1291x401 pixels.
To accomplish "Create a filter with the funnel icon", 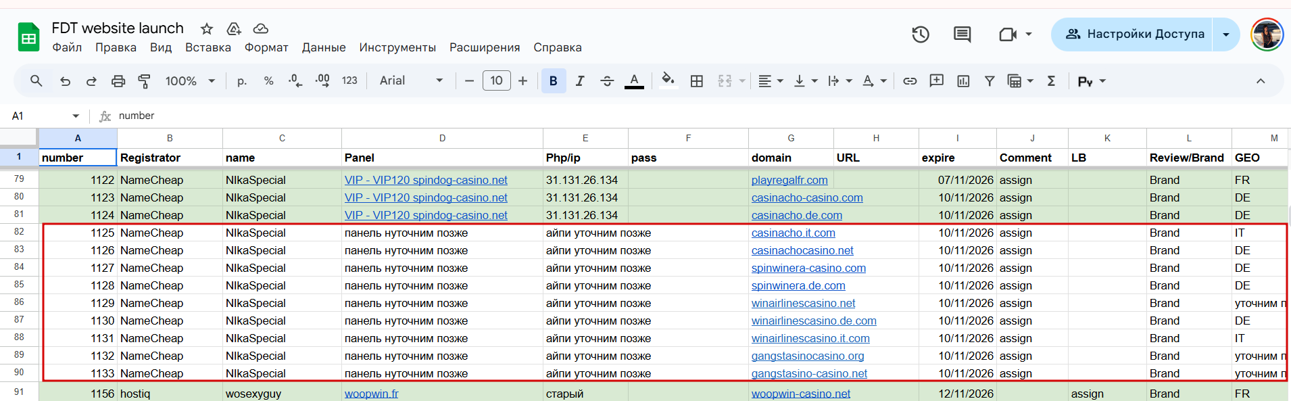I will tap(990, 81).
